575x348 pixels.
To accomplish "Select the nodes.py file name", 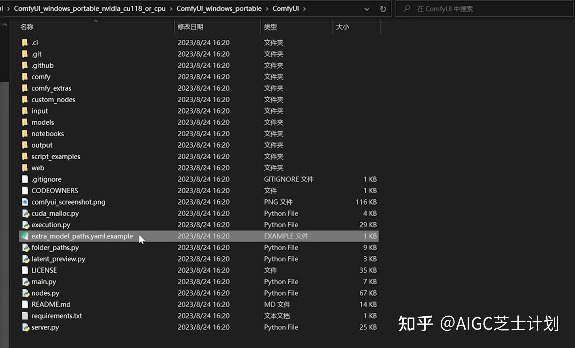I will click(45, 293).
